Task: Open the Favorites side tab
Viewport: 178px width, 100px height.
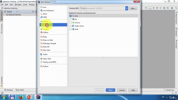Action: 2,81
